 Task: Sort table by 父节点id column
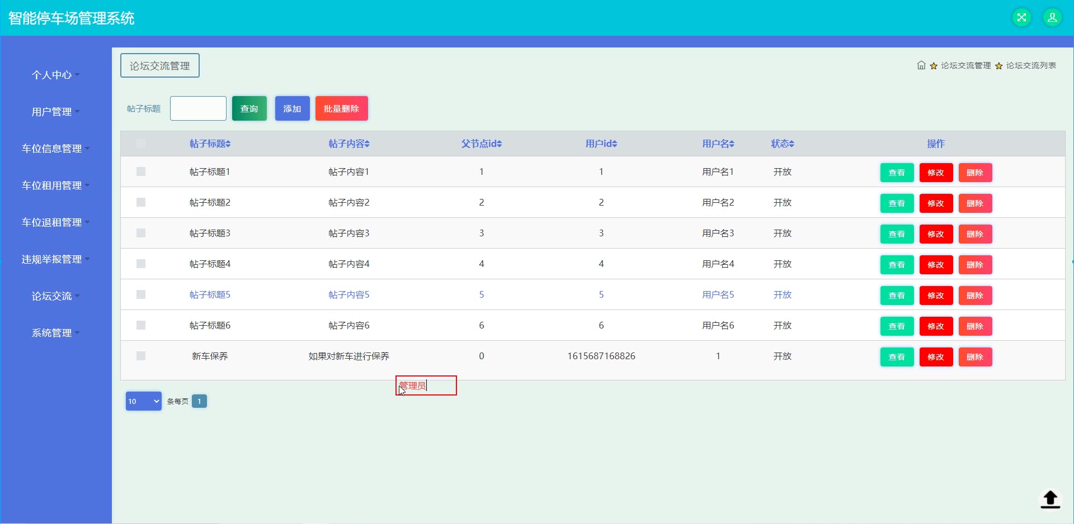pyautogui.click(x=482, y=144)
